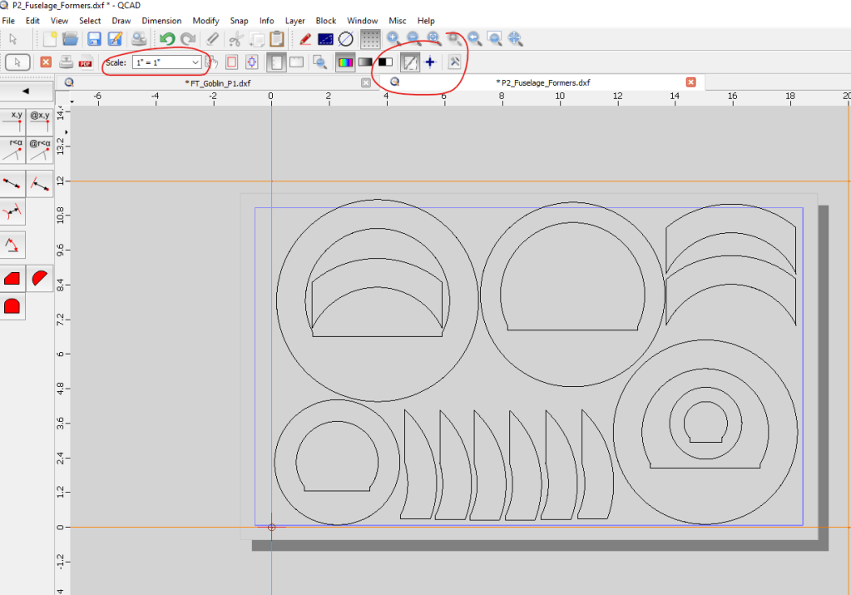Toggle black and white print mode
Image resolution: width=851 pixels, height=595 pixels.
click(384, 62)
